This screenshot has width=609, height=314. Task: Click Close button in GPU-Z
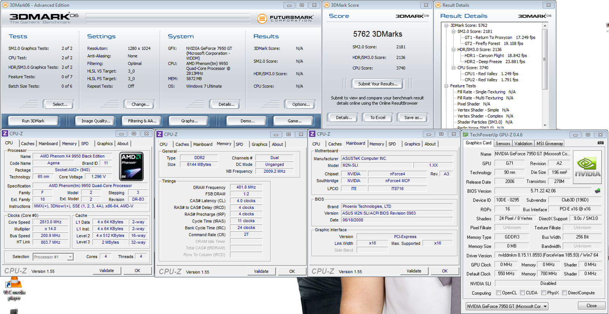pos(591,306)
